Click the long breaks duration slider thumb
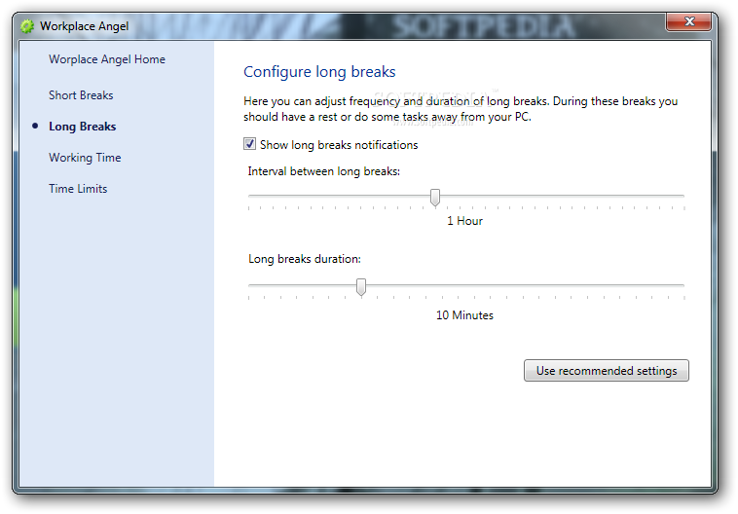The image size is (738, 514). click(361, 286)
